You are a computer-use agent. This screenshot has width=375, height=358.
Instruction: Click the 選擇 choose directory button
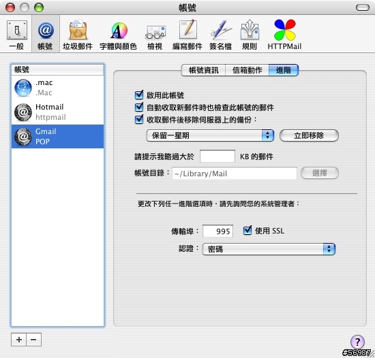(320, 173)
